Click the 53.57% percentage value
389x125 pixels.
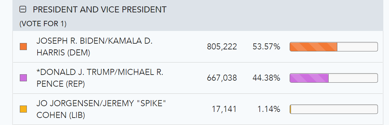pyautogui.click(x=266, y=47)
